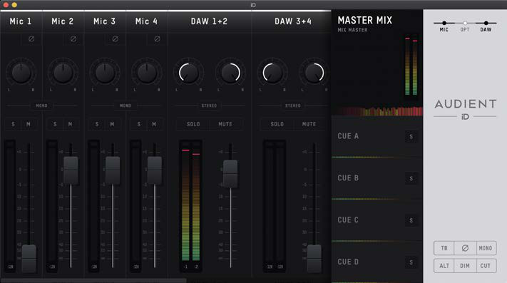Toggle MONO link for Mic 1 and 2
507x283 pixels.
tap(41, 106)
